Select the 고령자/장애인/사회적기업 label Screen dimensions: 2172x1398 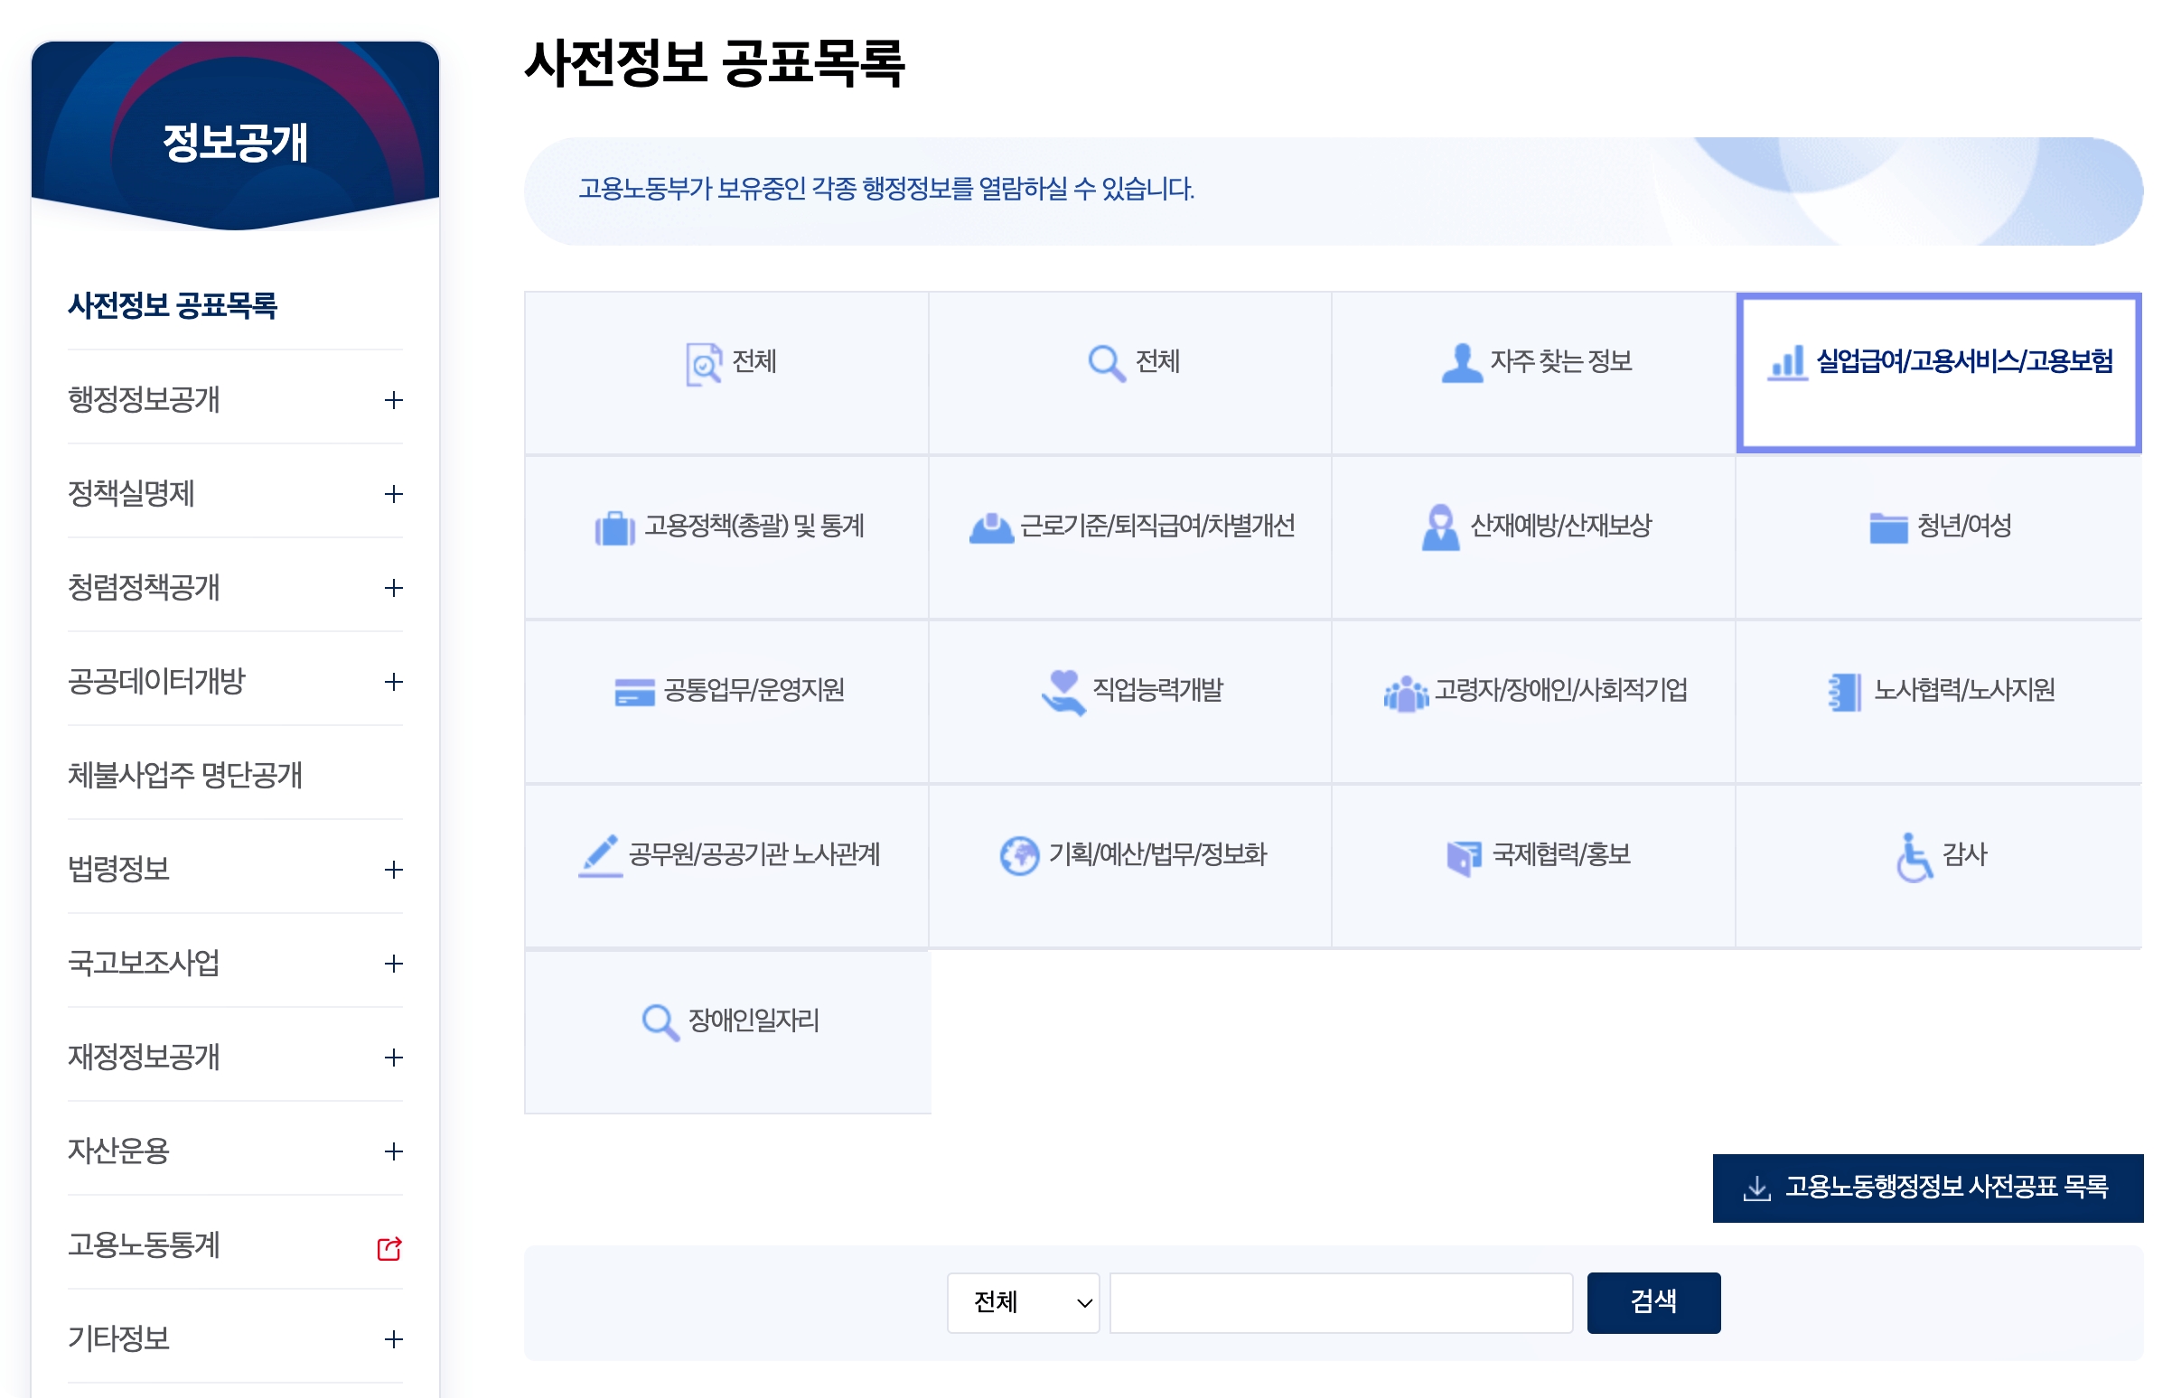[x=1559, y=690]
